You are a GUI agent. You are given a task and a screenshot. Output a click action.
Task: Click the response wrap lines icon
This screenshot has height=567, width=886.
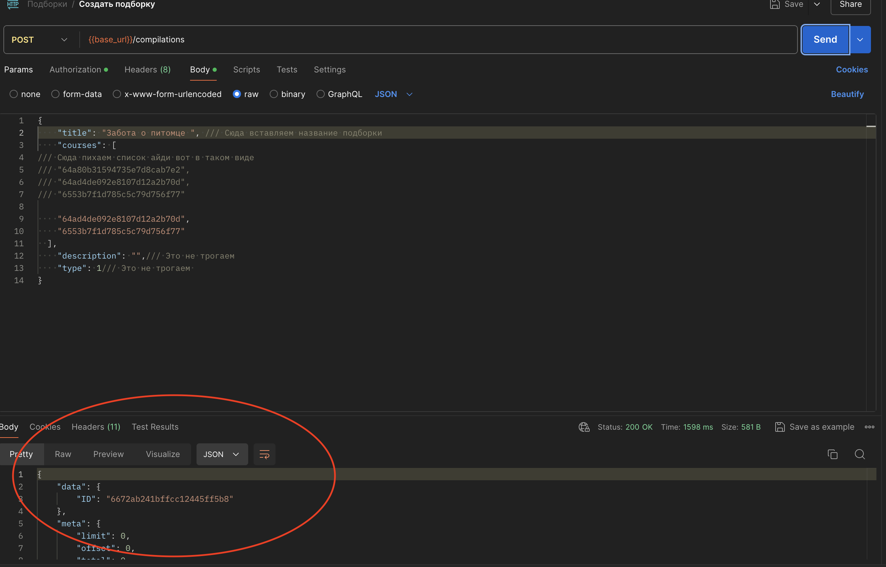pyautogui.click(x=264, y=454)
